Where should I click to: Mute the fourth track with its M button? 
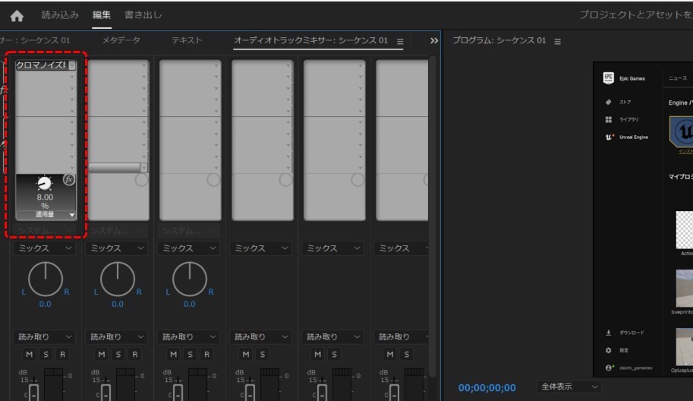click(246, 354)
